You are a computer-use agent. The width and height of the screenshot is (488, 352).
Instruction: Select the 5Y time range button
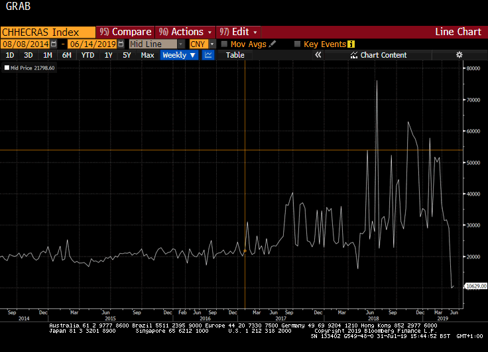127,55
